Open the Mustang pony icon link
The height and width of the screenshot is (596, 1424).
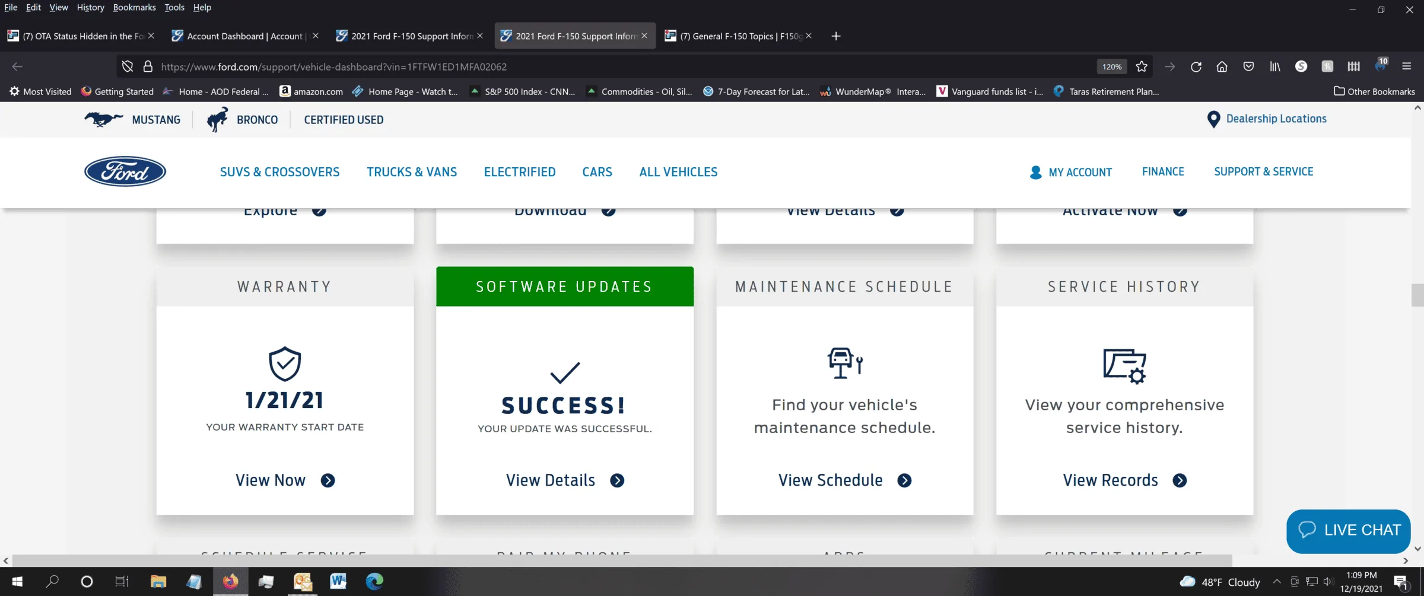[103, 119]
